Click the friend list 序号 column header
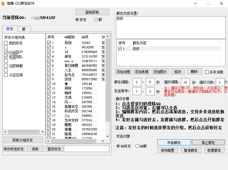Image resolution: width=228 pixels, height=170 pixels. [x=54, y=37]
